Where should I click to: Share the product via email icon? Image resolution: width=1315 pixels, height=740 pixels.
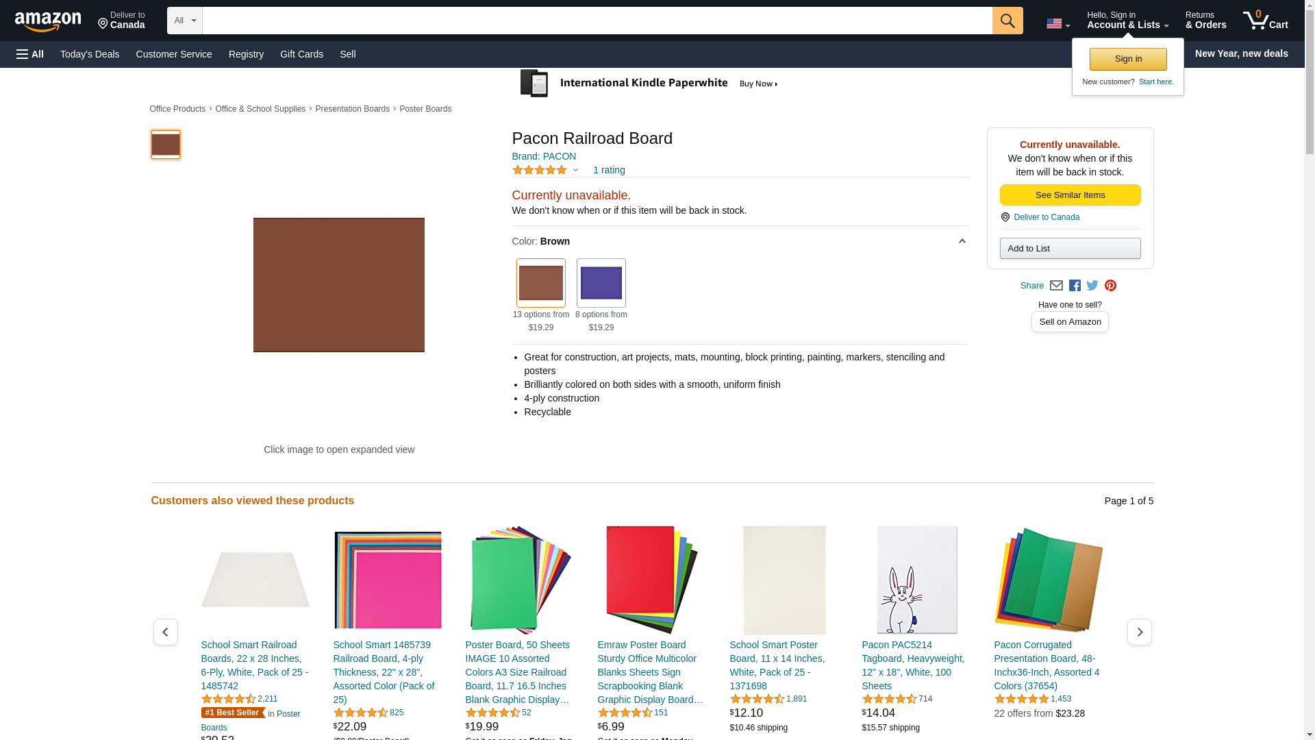coord(1056,286)
